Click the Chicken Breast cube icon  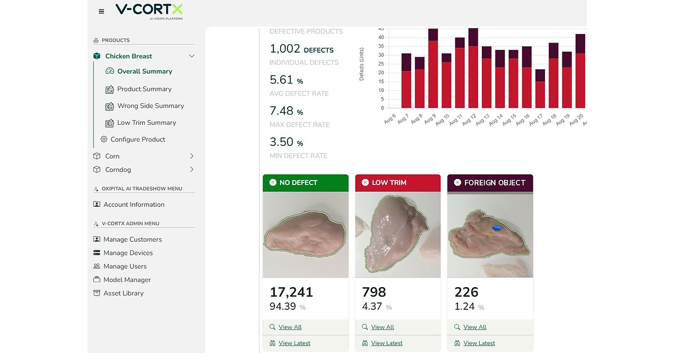pos(97,56)
